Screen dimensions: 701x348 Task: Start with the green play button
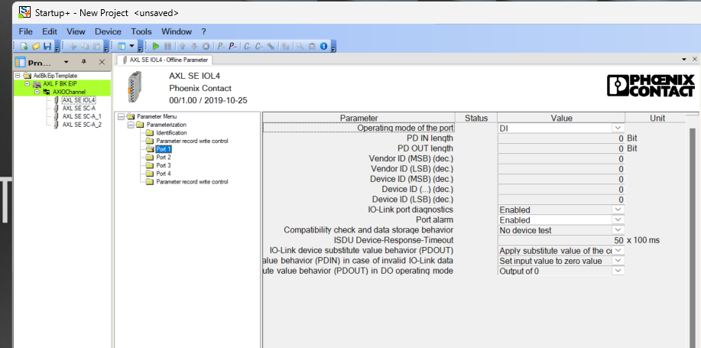pyautogui.click(x=156, y=46)
